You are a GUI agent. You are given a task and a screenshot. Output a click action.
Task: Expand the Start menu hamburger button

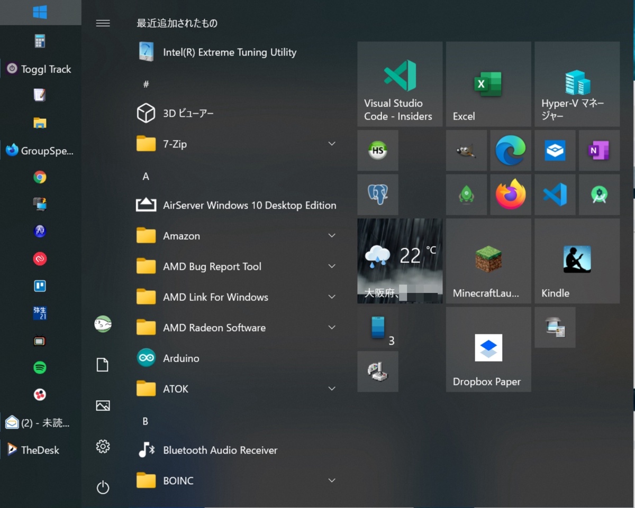coord(103,23)
